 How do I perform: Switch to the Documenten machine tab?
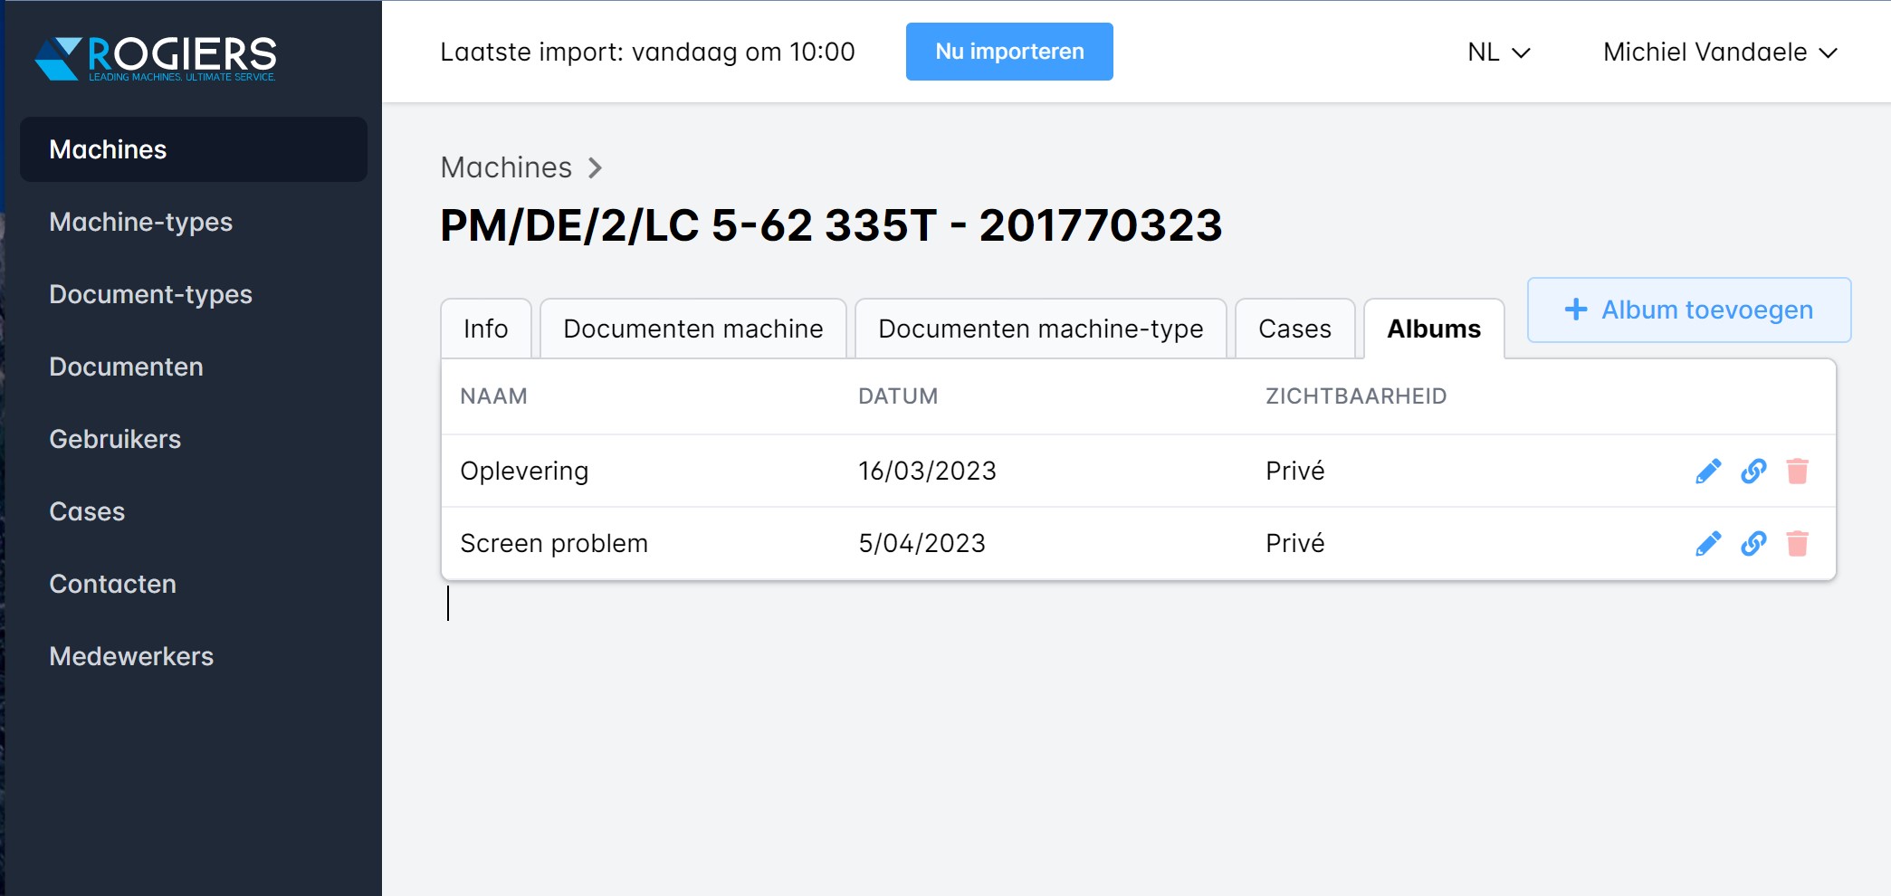click(692, 328)
